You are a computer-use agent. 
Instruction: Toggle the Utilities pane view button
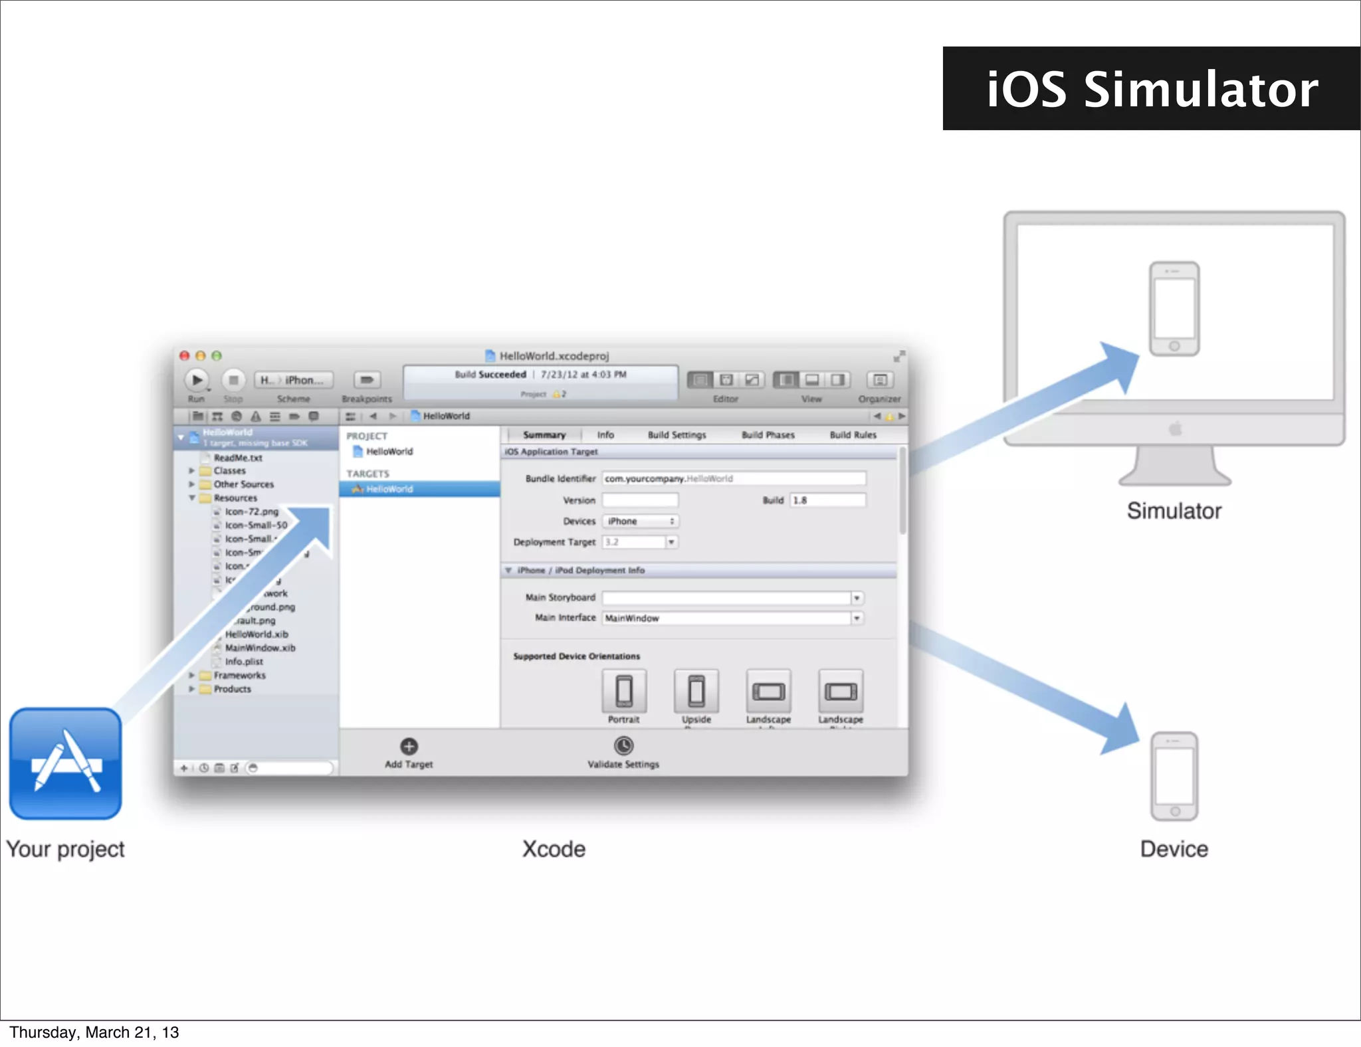pyautogui.click(x=837, y=380)
